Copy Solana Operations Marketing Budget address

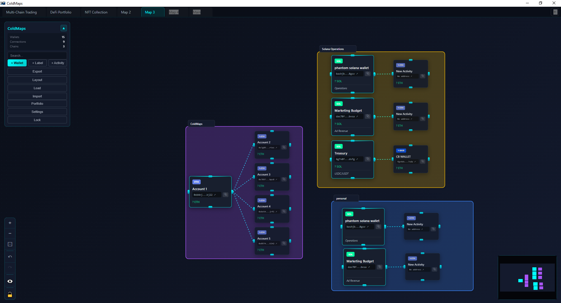pos(368,116)
